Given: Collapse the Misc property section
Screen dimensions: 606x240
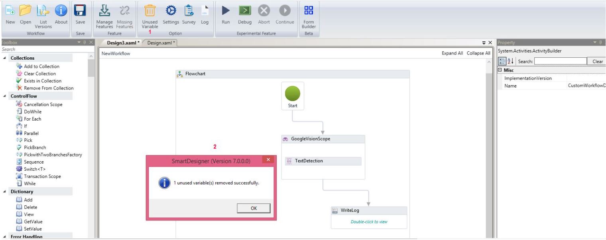Looking at the screenshot, I should [x=500, y=70].
